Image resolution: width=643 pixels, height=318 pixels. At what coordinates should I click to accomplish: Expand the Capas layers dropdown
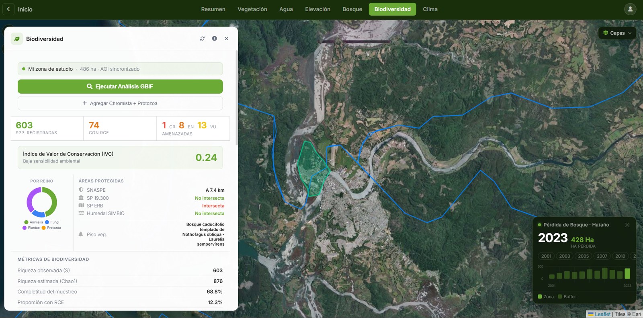(617, 33)
